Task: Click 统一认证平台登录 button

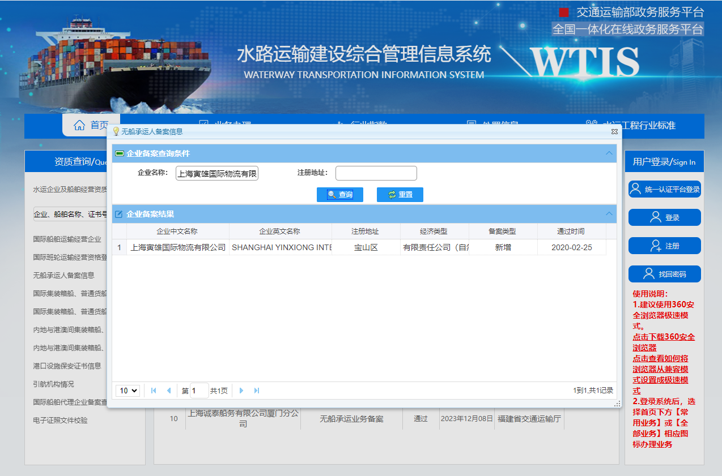Action: (x=664, y=189)
